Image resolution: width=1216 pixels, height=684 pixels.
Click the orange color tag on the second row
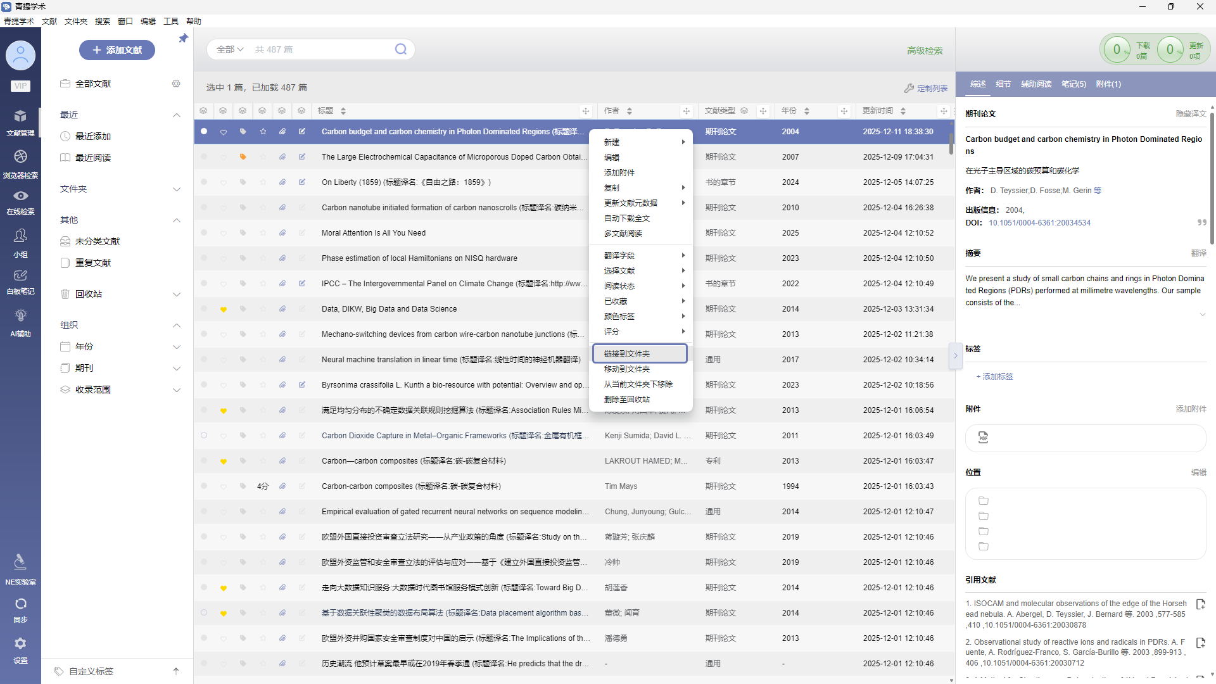[243, 157]
